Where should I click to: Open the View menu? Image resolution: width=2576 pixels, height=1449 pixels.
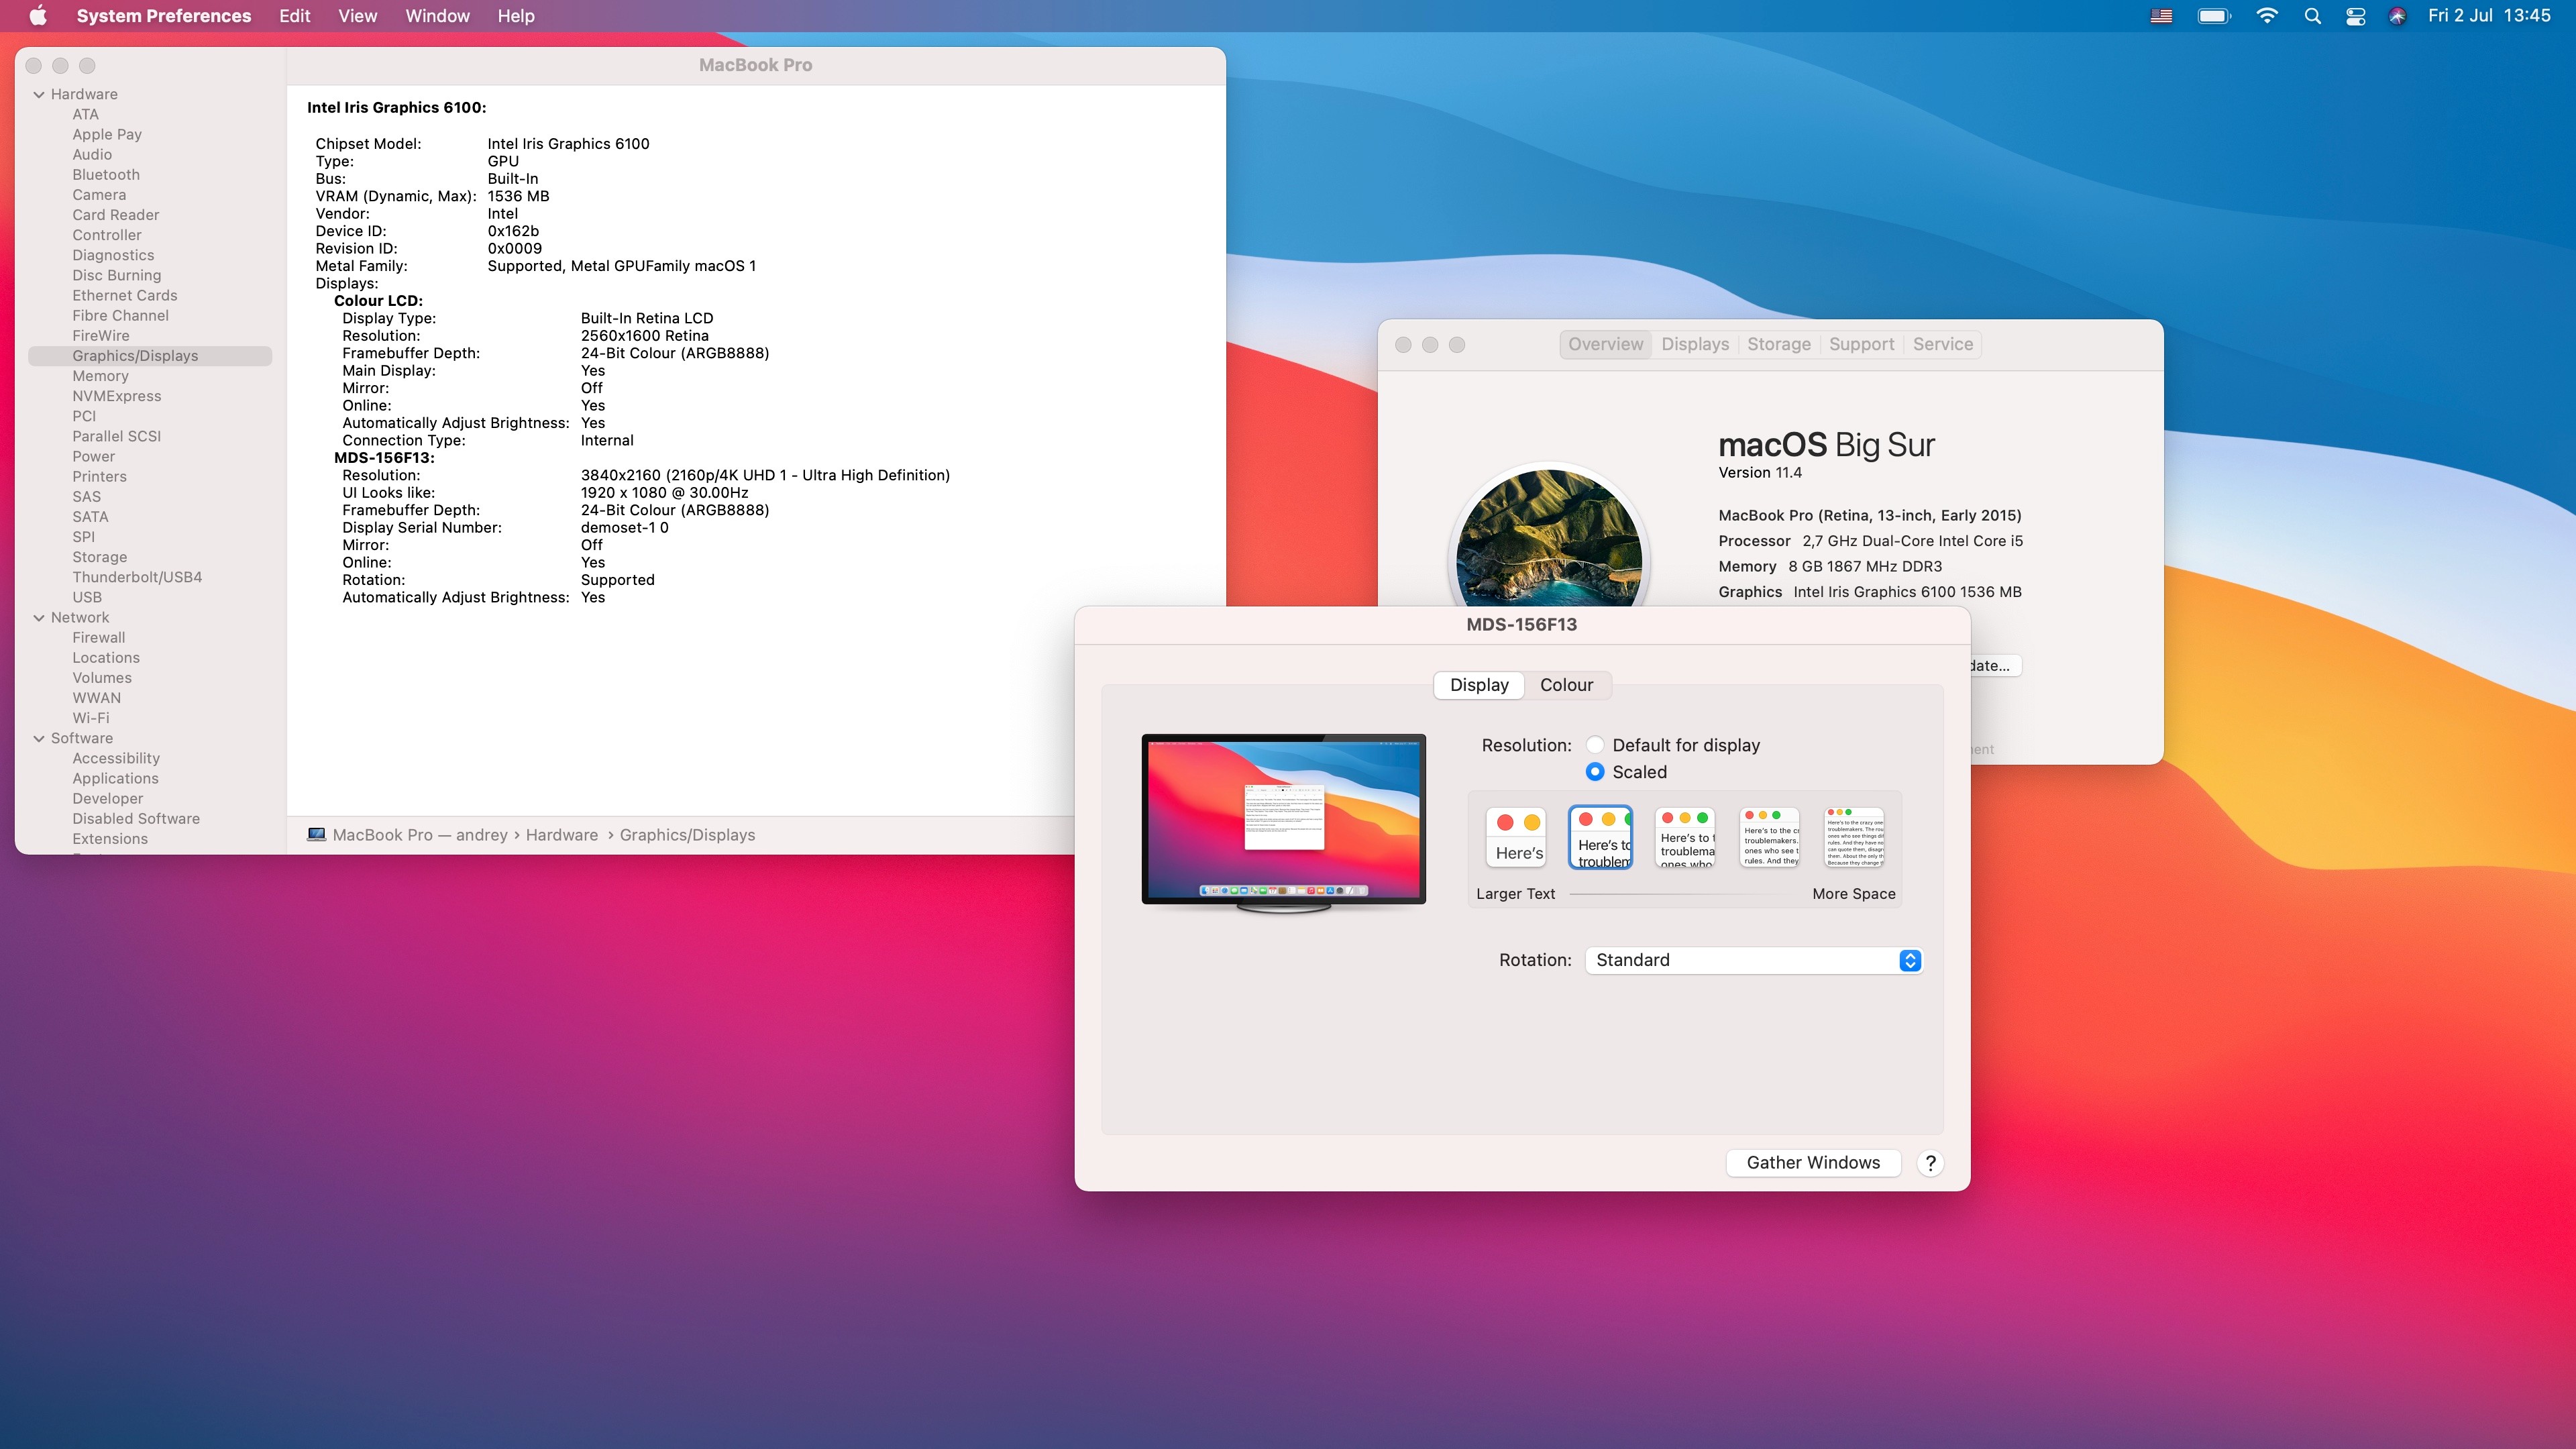click(358, 16)
